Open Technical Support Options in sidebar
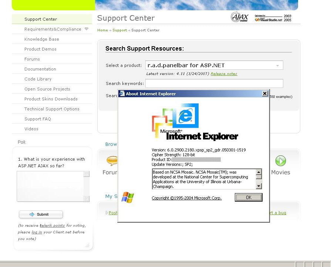The image size is (331, 267). tap(52, 109)
